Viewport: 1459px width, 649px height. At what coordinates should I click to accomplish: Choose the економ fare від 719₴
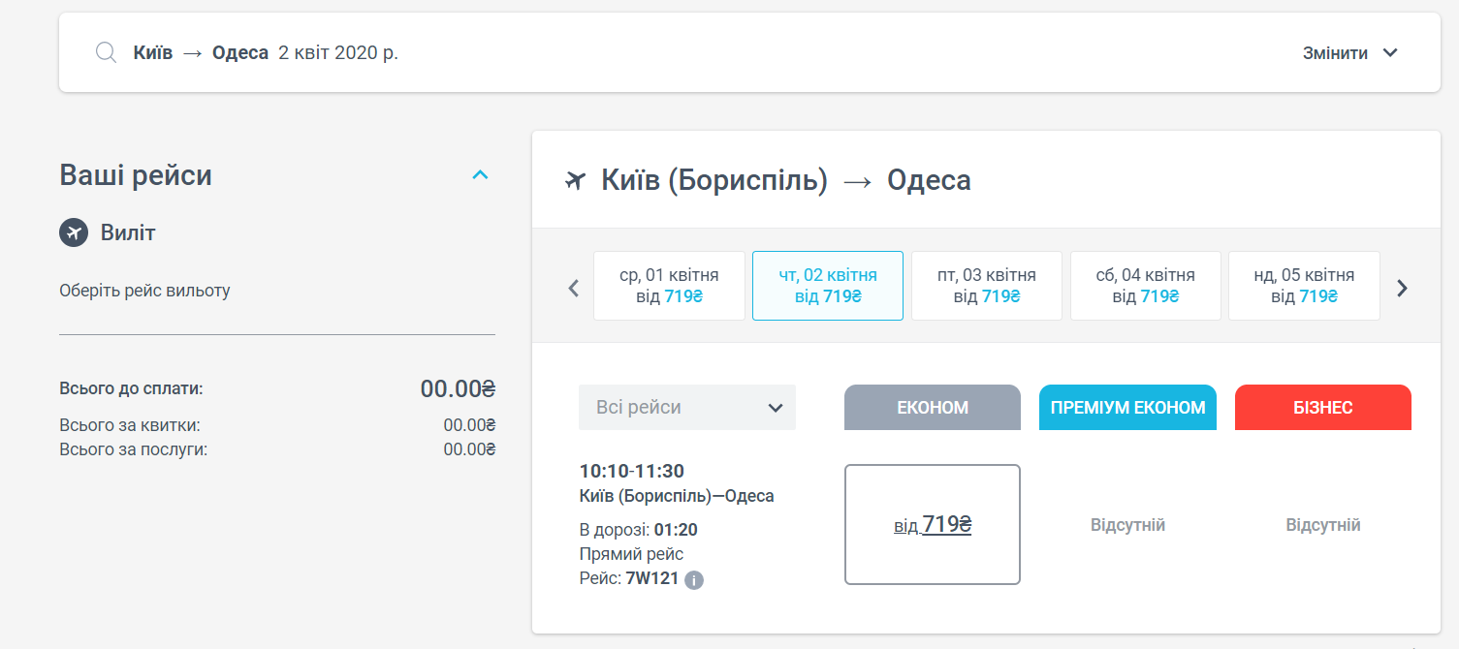pos(933,525)
